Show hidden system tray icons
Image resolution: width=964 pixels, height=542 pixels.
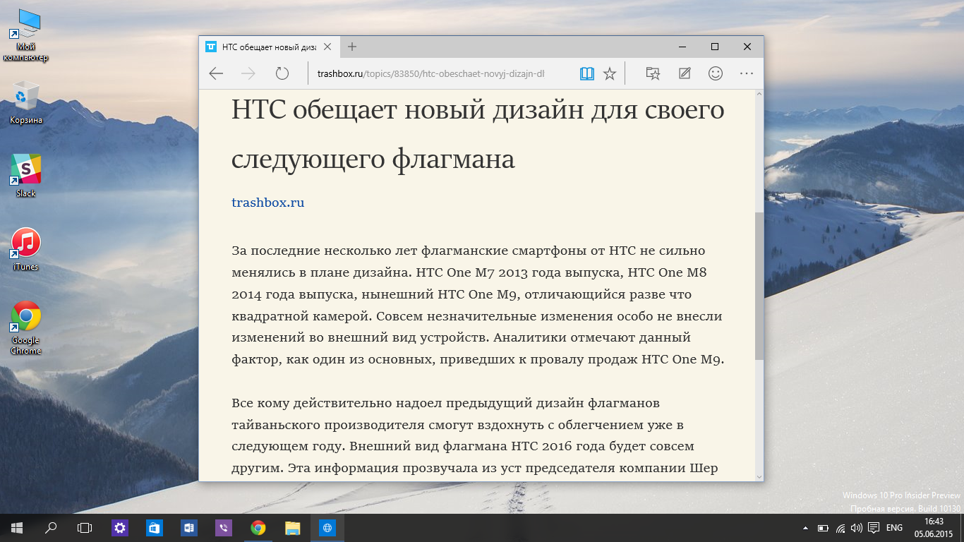(x=806, y=528)
